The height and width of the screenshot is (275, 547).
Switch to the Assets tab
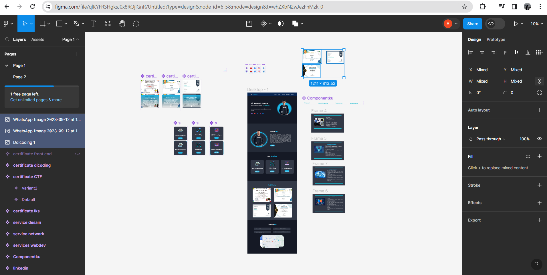click(x=38, y=39)
